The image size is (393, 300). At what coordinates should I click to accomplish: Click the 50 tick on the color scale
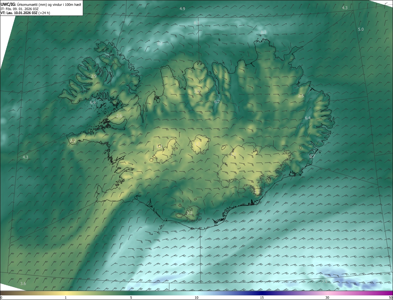click(x=391, y=298)
